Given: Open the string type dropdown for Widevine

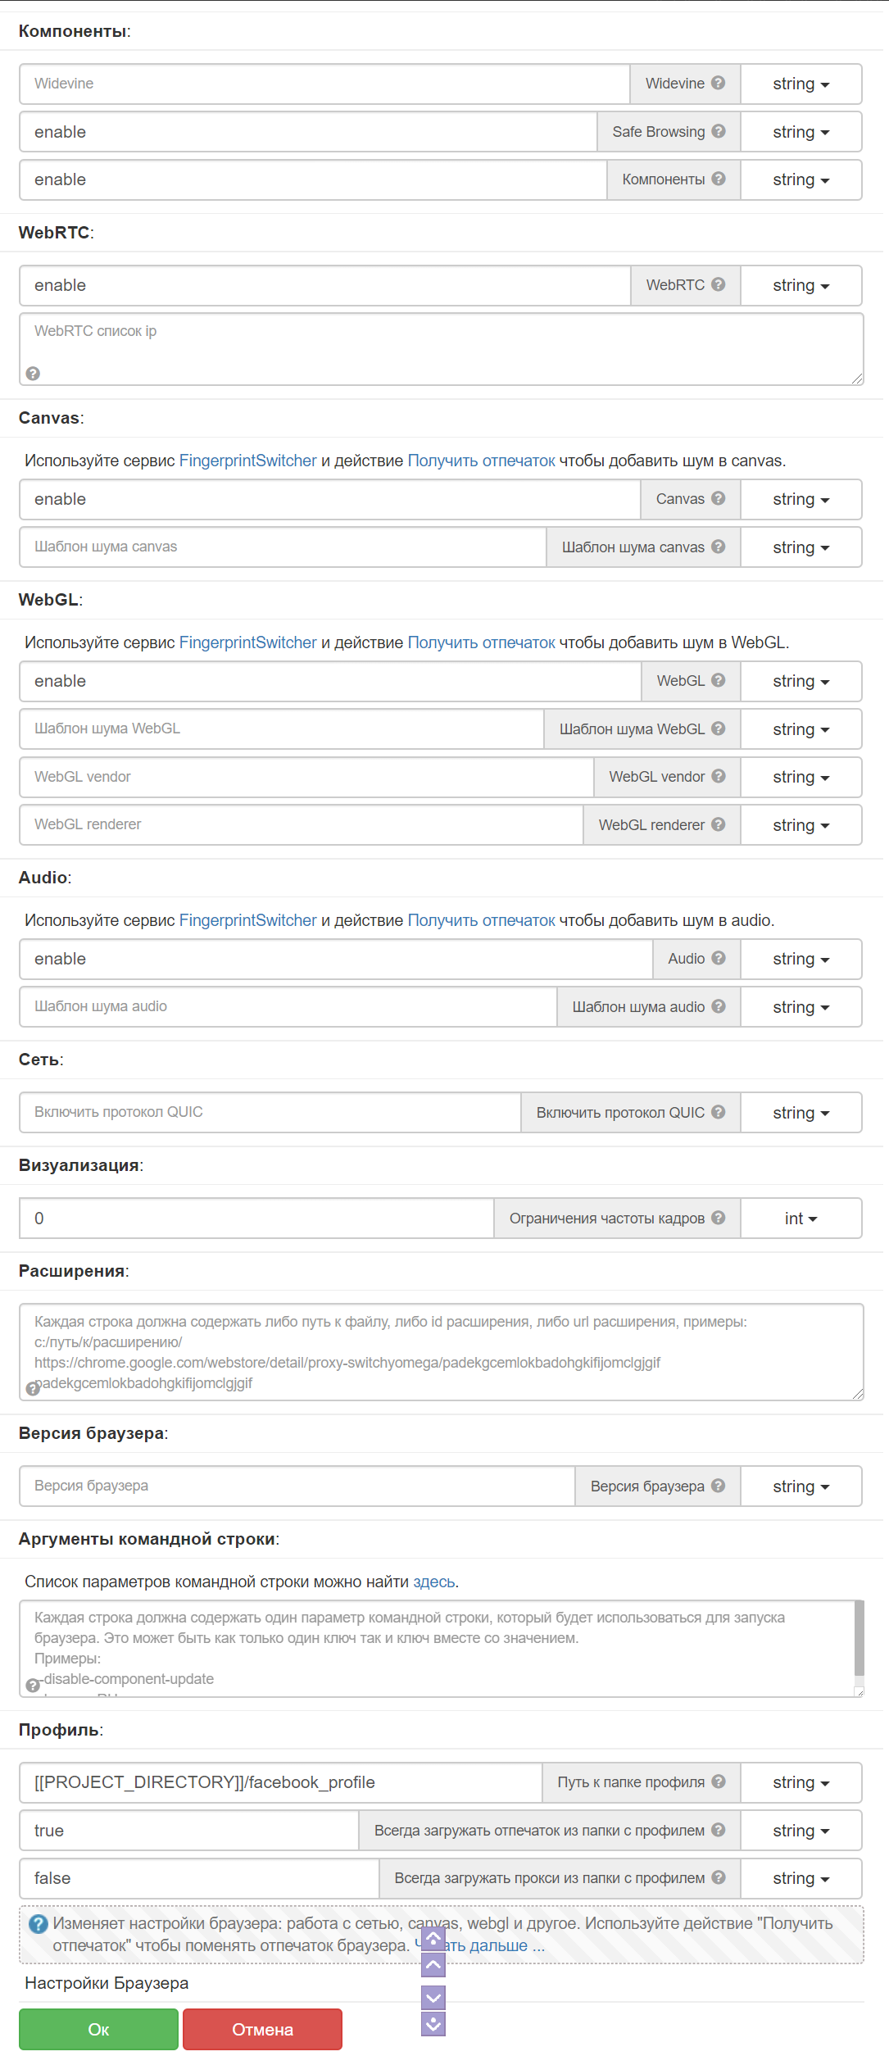Looking at the screenshot, I should (801, 84).
